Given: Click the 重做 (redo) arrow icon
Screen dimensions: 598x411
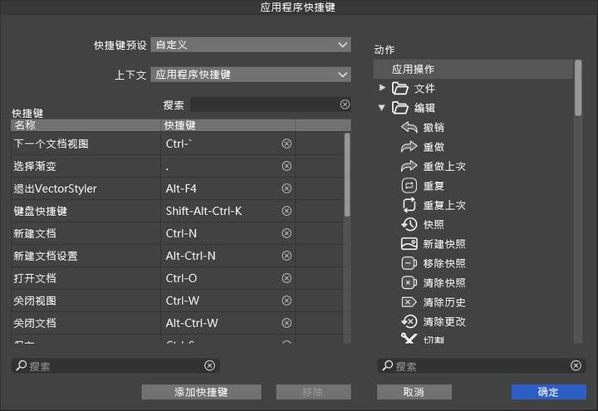Looking at the screenshot, I should click(x=409, y=146).
